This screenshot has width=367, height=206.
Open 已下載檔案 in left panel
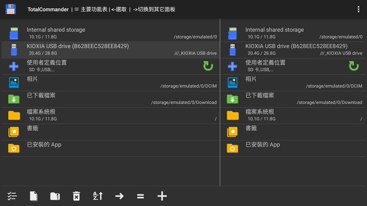click(x=111, y=99)
